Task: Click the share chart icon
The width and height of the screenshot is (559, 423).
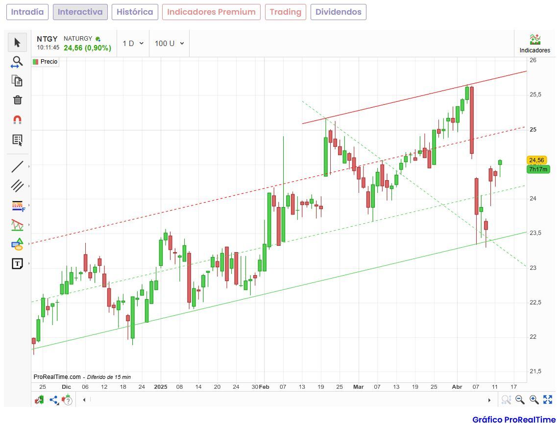Action: 54,400
